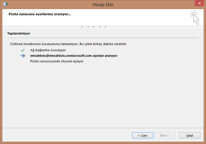The height and width of the screenshot is (144, 206).
Task: Click the 'Hesap Ekle' window title
Action: tap(103, 5)
